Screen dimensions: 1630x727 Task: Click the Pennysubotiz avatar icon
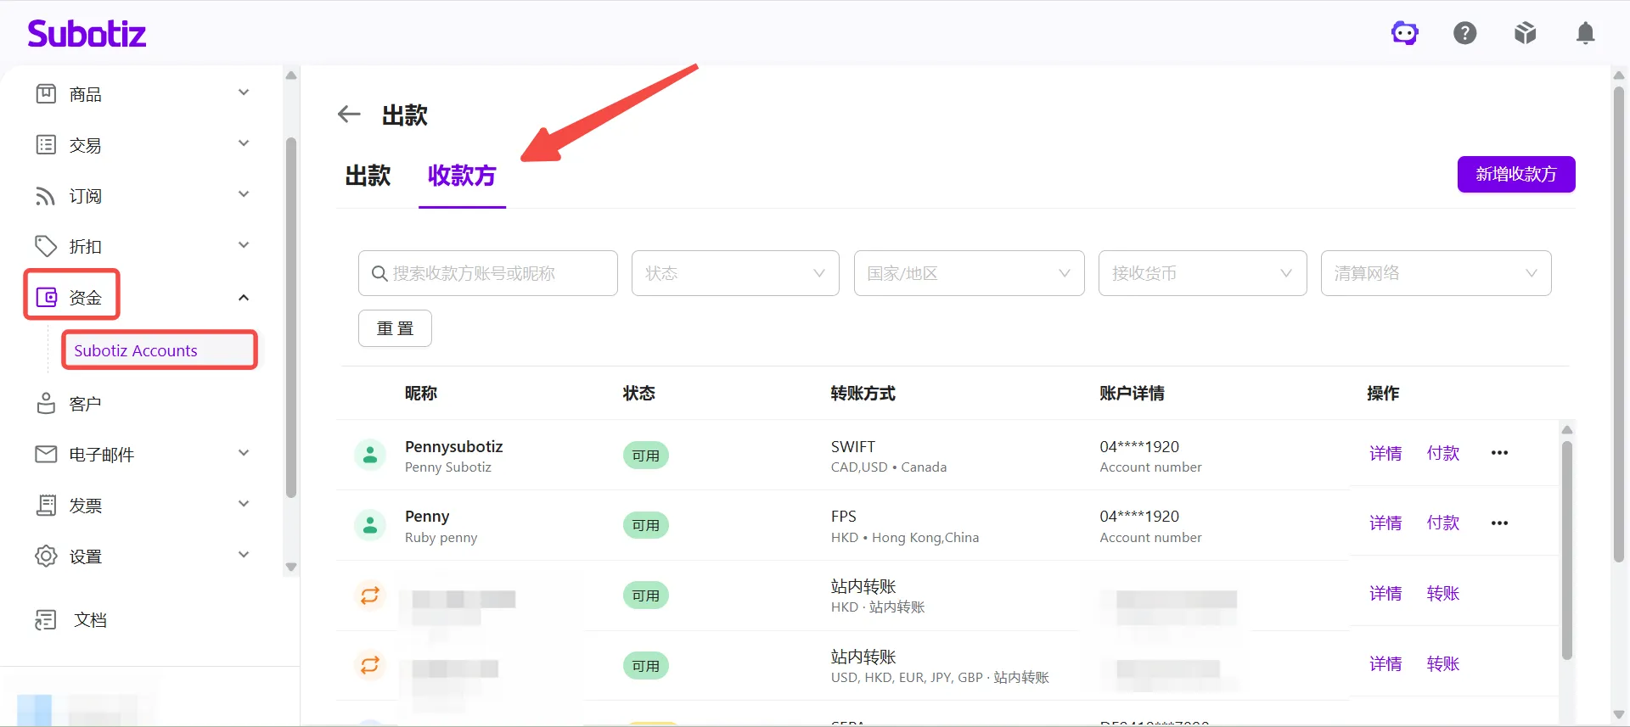point(370,456)
